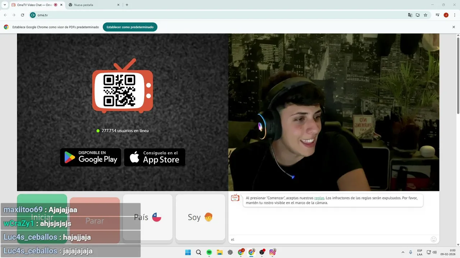Click the Chrome logo in the infobar
This screenshot has width=460, height=258.
pos(6,27)
